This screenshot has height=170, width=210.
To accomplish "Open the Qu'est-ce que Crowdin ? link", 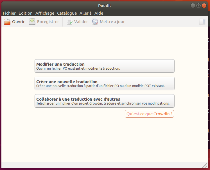I will (149, 114).
